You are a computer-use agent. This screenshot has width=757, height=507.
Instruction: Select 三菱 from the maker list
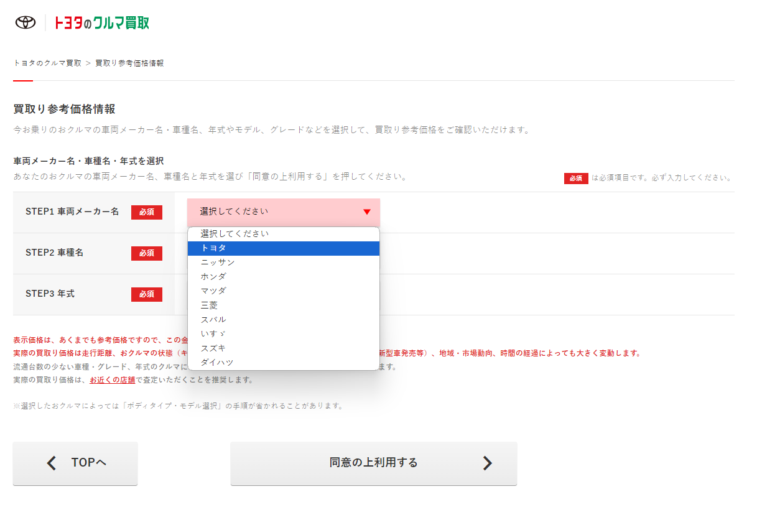(284, 305)
